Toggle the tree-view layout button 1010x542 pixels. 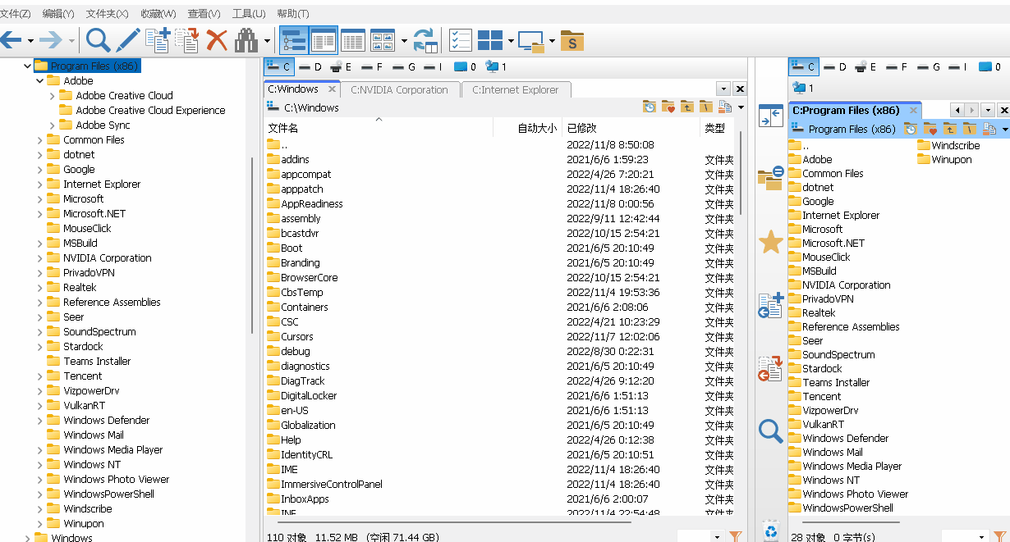pyautogui.click(x=293, y=39)
